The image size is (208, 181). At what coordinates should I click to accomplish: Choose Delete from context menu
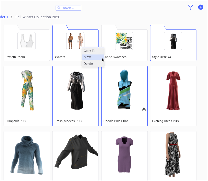coord(93,64)
